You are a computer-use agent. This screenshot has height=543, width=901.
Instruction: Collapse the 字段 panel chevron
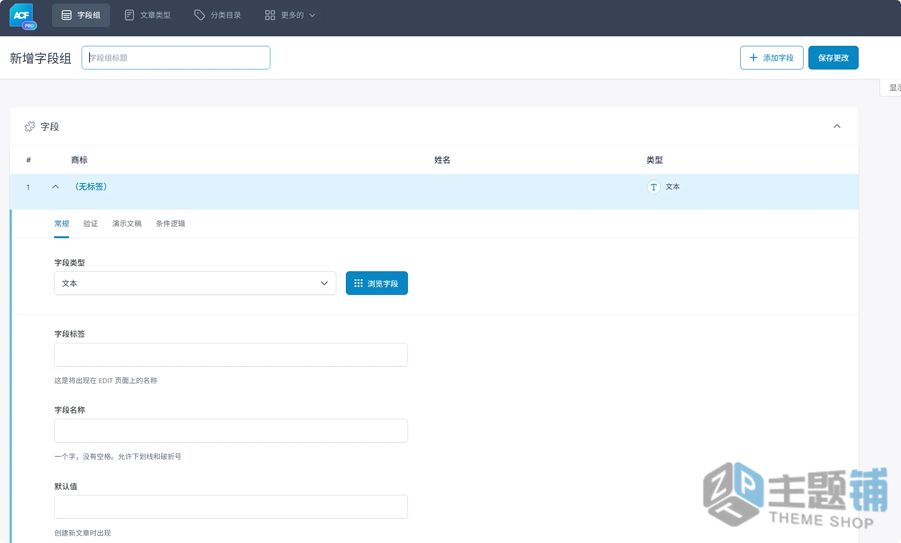(837, 126)
